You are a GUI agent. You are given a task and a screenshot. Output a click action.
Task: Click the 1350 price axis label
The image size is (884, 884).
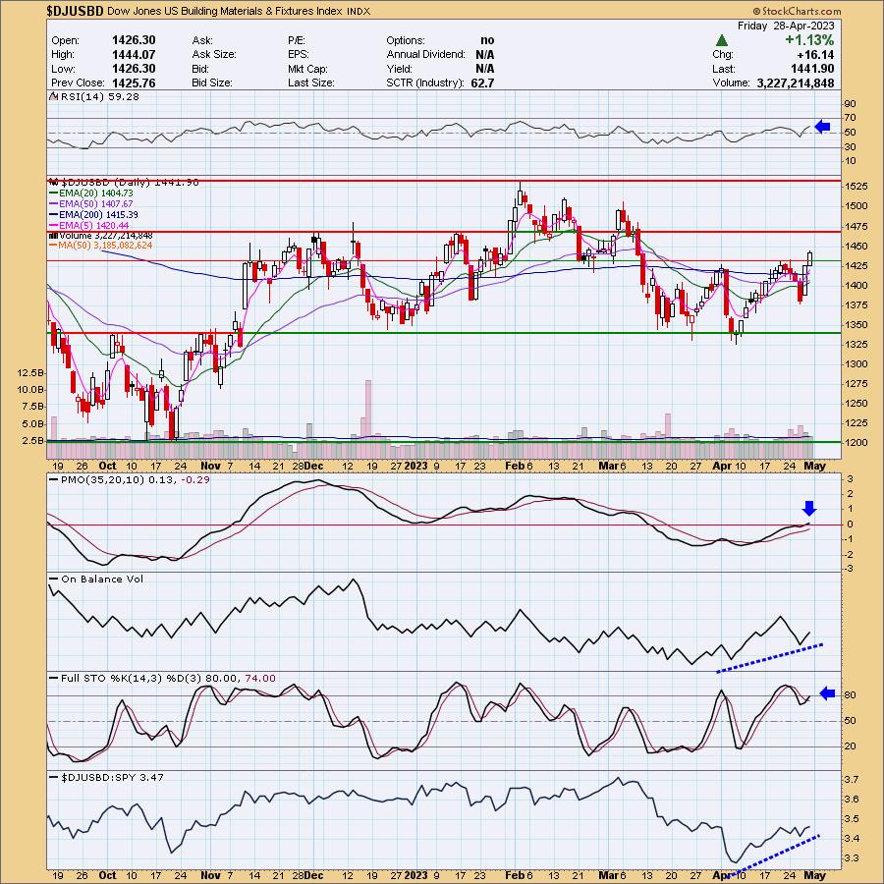click(856, 325)
